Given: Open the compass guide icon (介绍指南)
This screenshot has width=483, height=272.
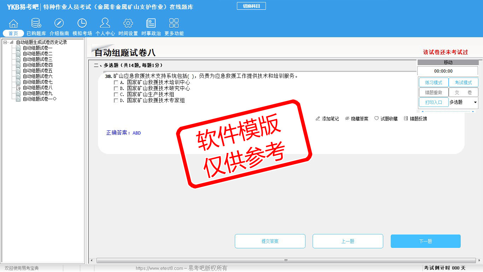Looking at the screenshot, I should pyautogui.click(x=59, y=24).
